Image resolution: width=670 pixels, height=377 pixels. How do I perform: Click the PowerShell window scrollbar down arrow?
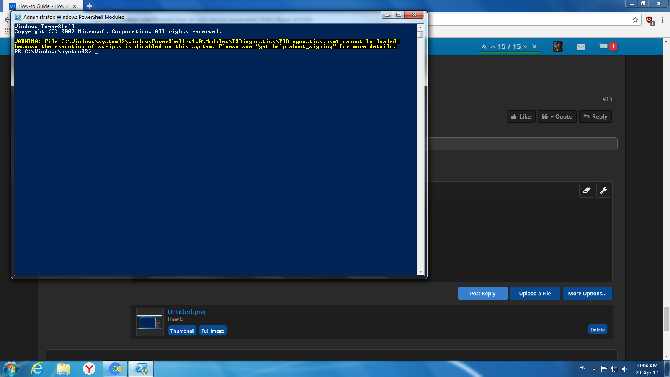(x=420, y=272)
